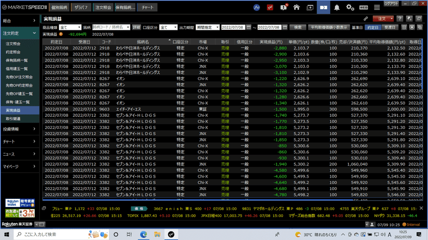Open the alert bell icon
The height and width of the screenshot is (240, 428).
tap(337, 7)
